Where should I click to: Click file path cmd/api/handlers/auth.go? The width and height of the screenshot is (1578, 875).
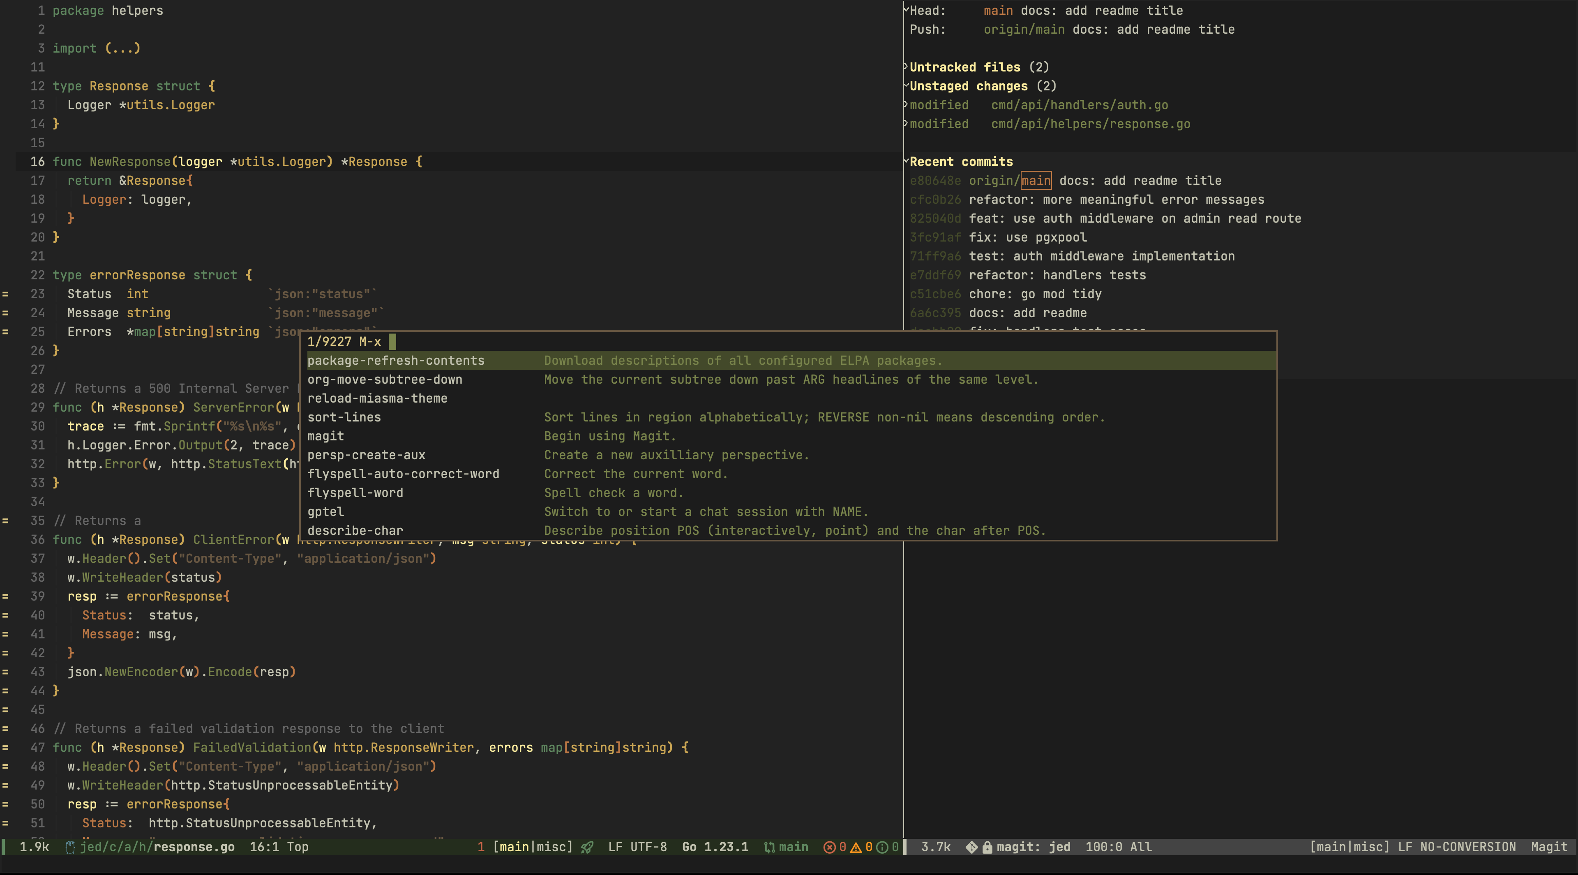[x=1080, y=105]
